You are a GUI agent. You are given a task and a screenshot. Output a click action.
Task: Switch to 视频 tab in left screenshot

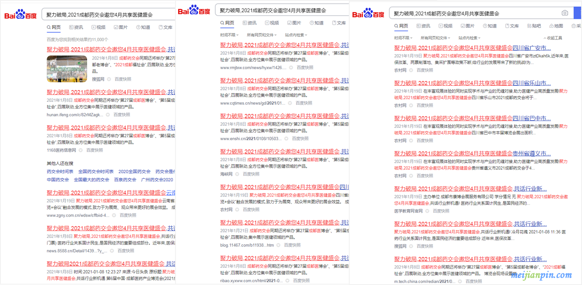pyautogui.click(x=98, y=27)
